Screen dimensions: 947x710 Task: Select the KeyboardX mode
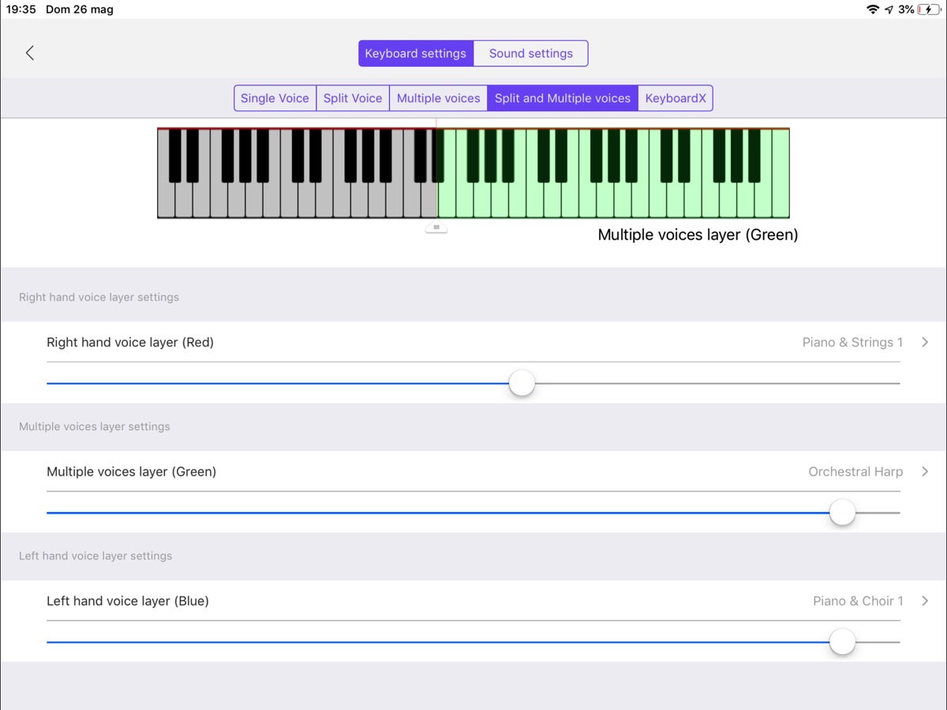tap(676, 99)
